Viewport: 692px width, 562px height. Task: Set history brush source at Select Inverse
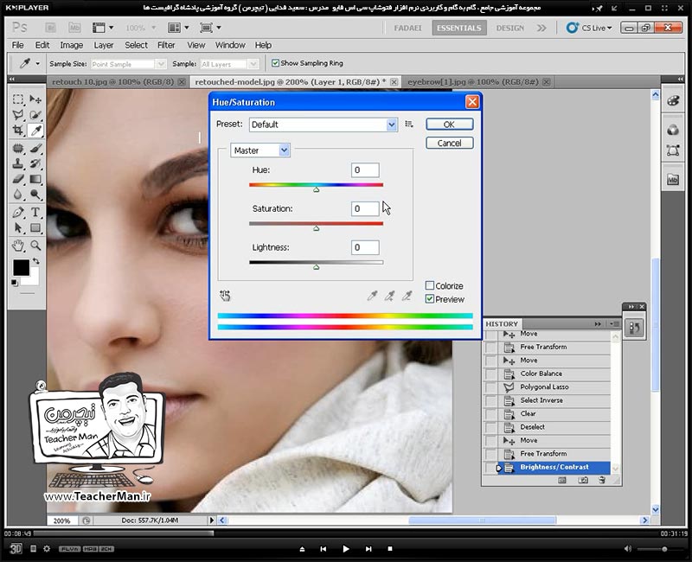click(x=490, y=400)
